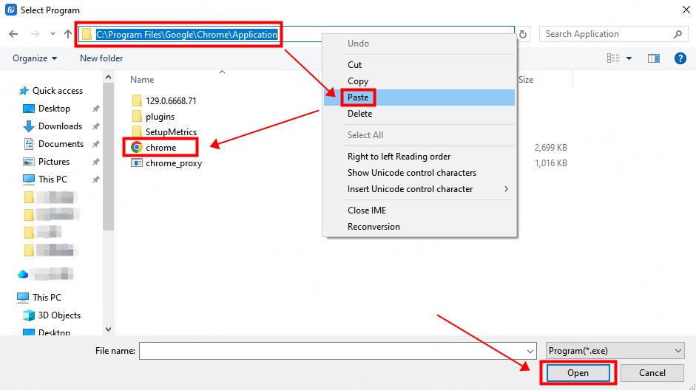Click the Up directory arrow icon
The image size is (696, 390).
[x=68, y=34]
